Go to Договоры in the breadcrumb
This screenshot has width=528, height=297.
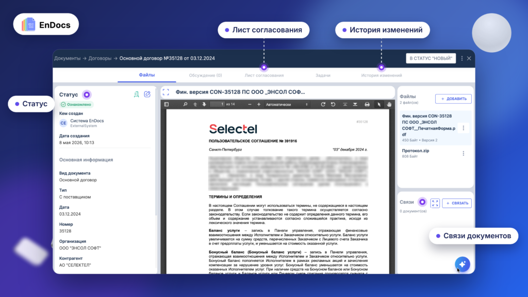click(100, 58)
